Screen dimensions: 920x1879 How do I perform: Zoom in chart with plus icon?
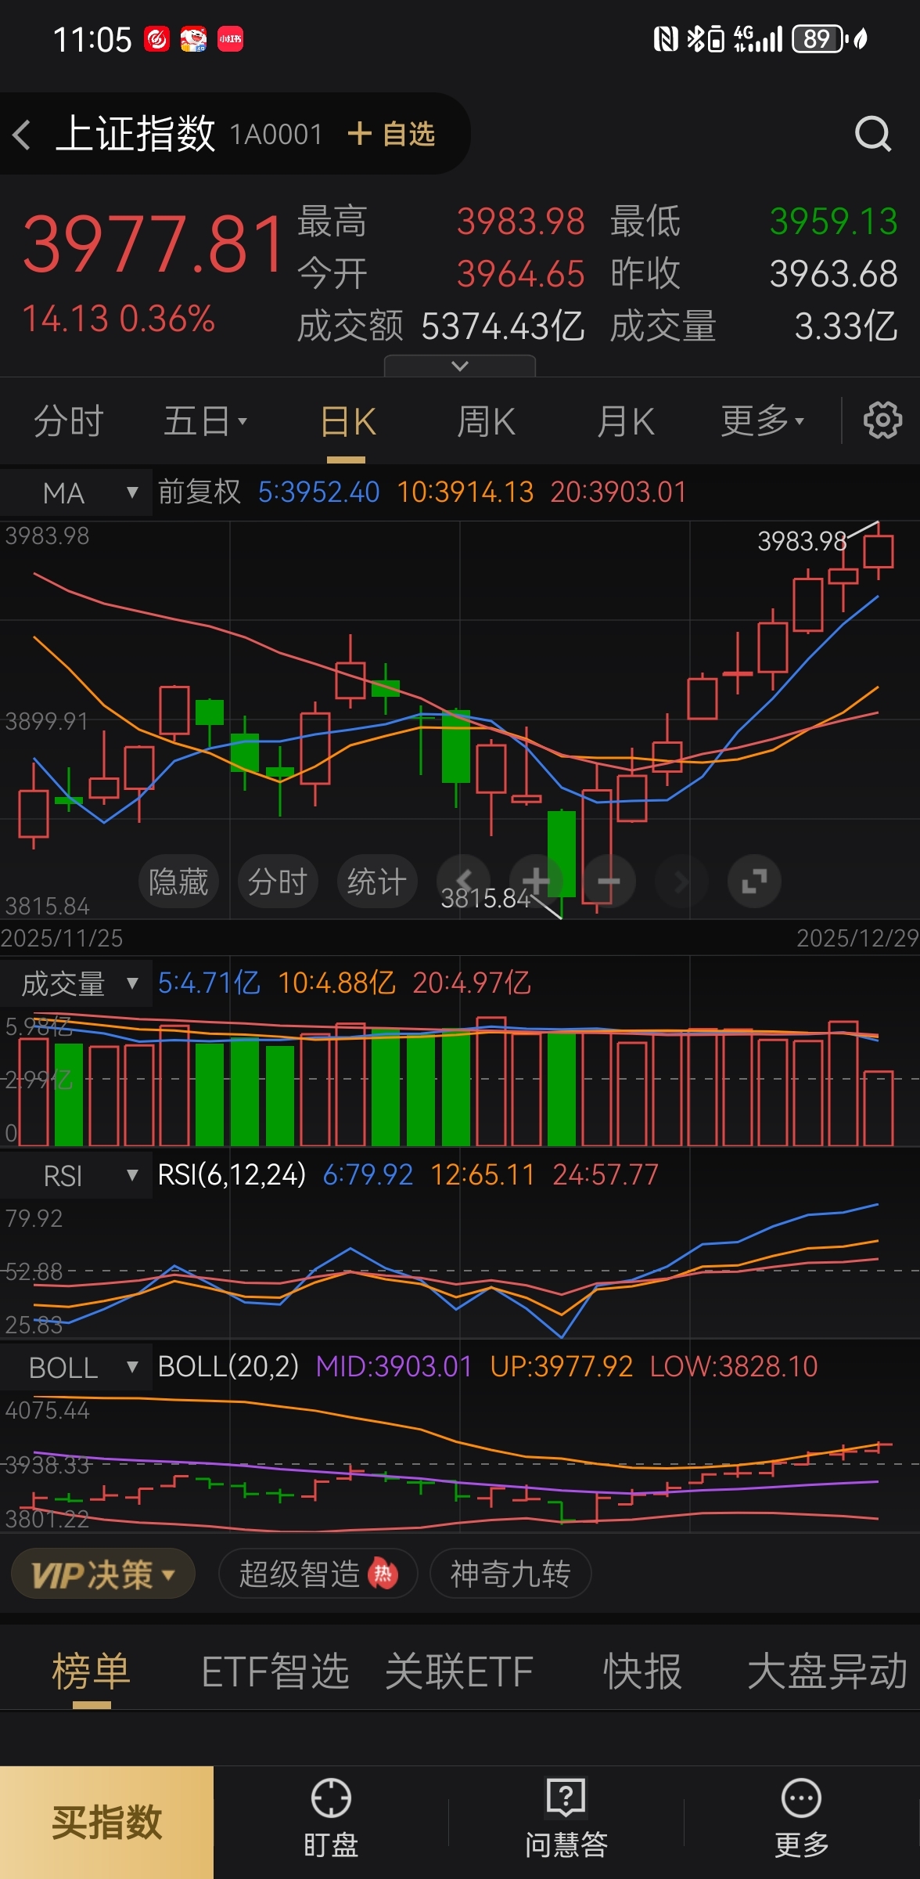pyautogui.click(x=536, y=882)
